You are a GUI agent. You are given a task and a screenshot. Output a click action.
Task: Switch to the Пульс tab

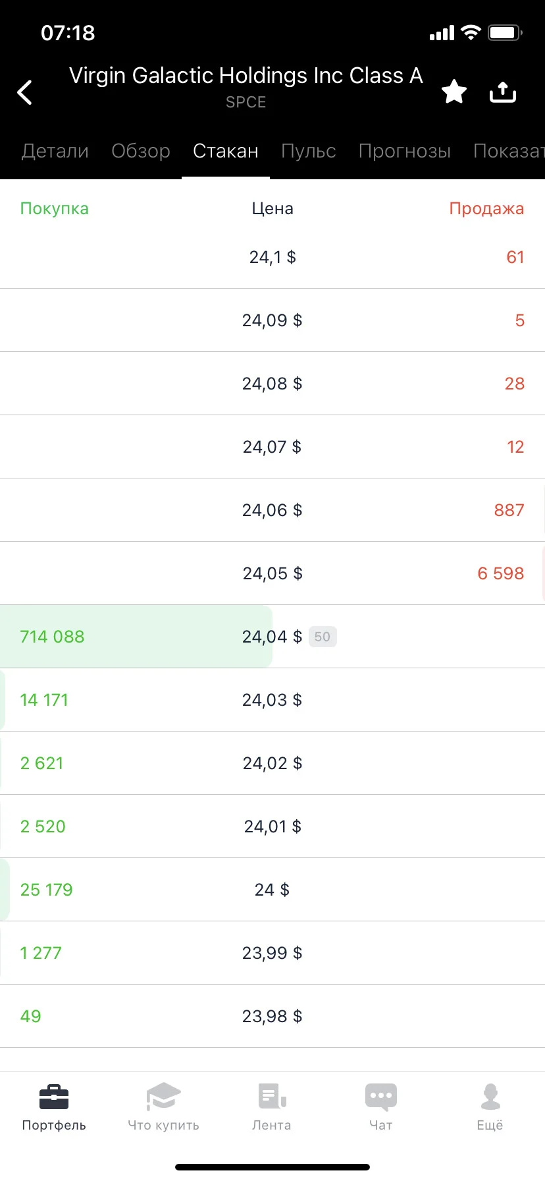click(309, 151)
